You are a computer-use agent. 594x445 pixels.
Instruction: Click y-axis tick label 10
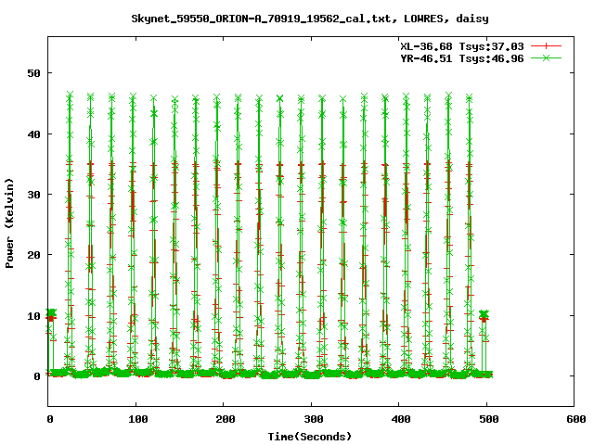point(33,316)
